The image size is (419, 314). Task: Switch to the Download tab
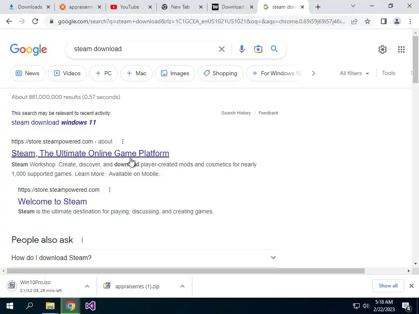pyautogui.click(x=232, y=7)
